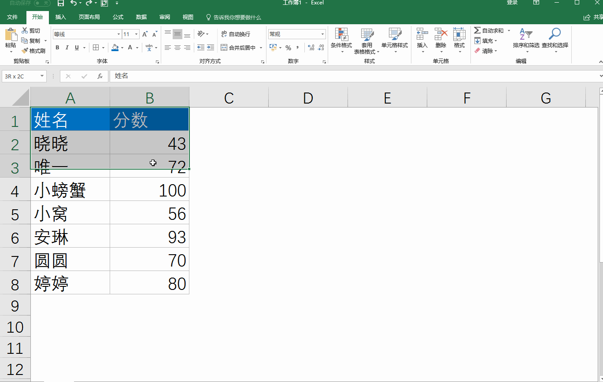This screenshot has height=382, width=603.
Task: Apply cell borders with the border icon
Action: pos(96,48)
